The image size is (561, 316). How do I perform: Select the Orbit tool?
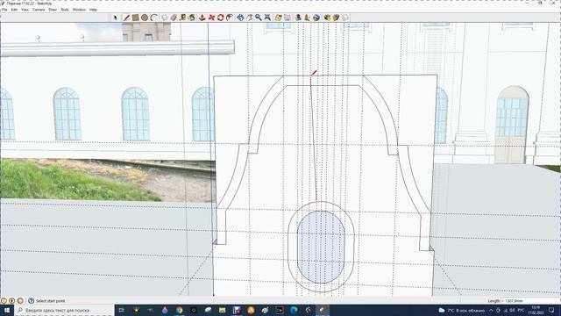pos(240,18)
